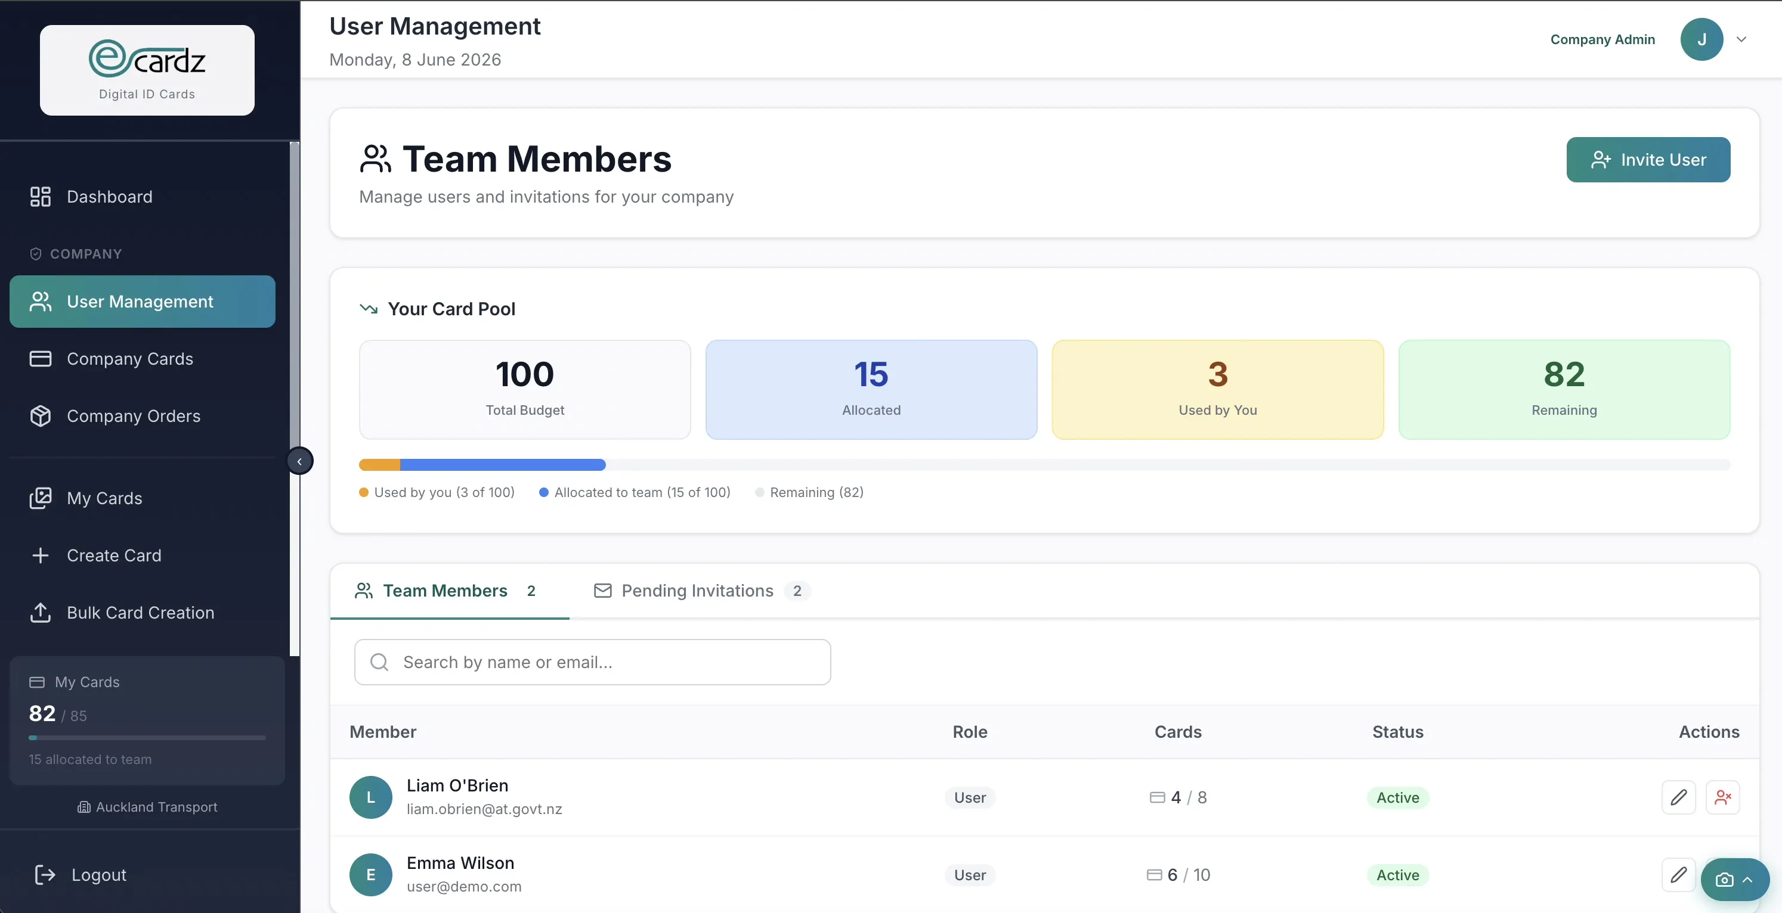1782x913 pixels.
Task: Open Dashboard from the sidebar
Action: [x=143, y=197]
